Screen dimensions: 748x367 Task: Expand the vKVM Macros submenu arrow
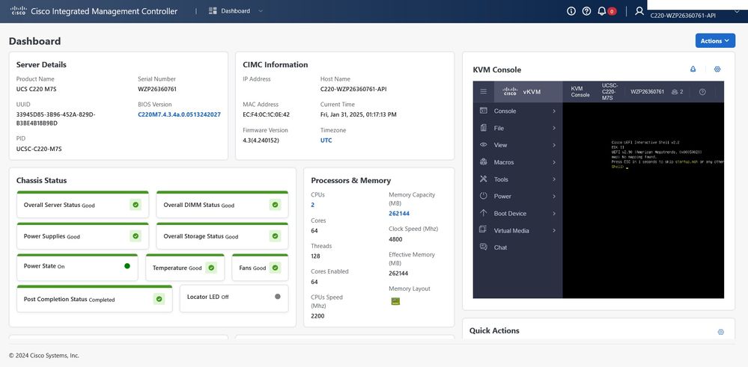554,162
